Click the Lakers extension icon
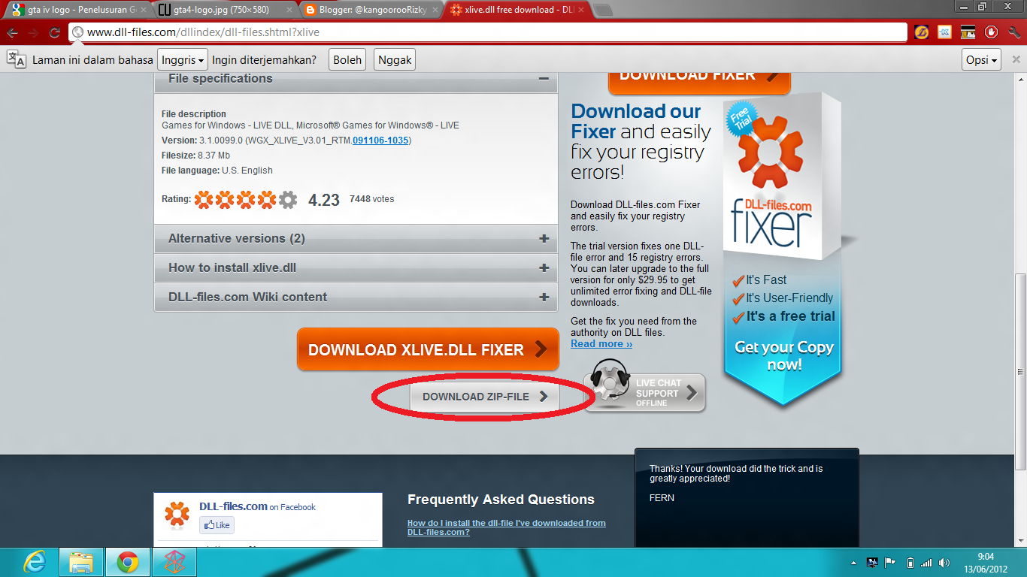Screen dimensions: 1027x577 [922, 32]
